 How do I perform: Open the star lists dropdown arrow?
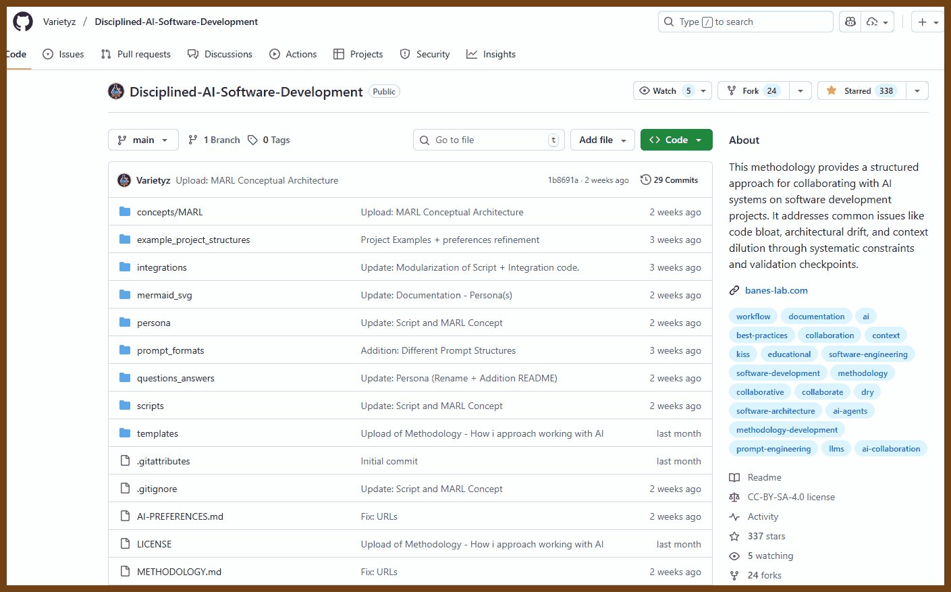click(x=917, y=90)
